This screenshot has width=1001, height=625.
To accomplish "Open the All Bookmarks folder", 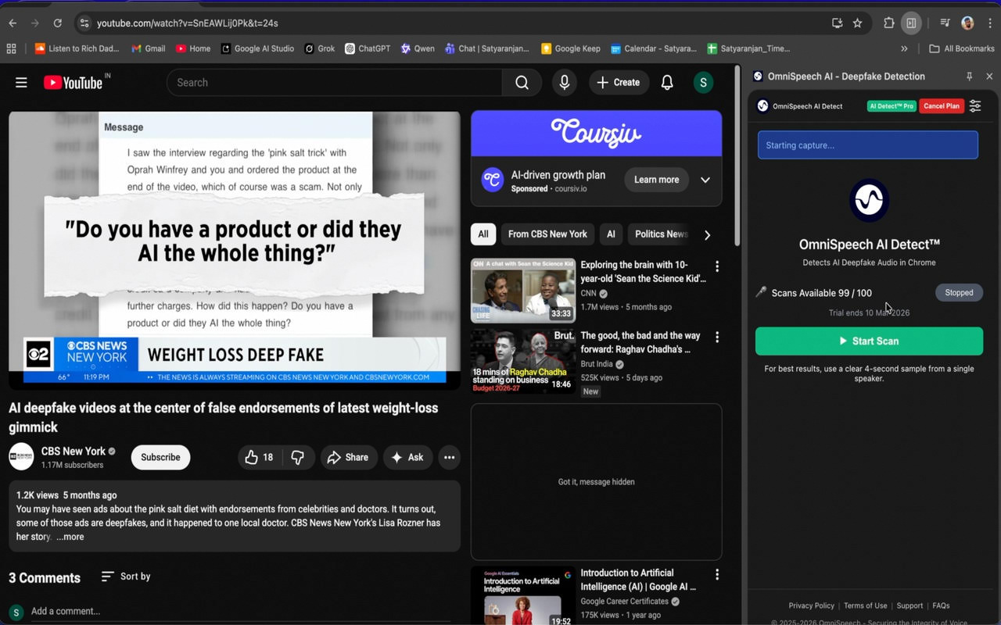I will click(961, 48).
